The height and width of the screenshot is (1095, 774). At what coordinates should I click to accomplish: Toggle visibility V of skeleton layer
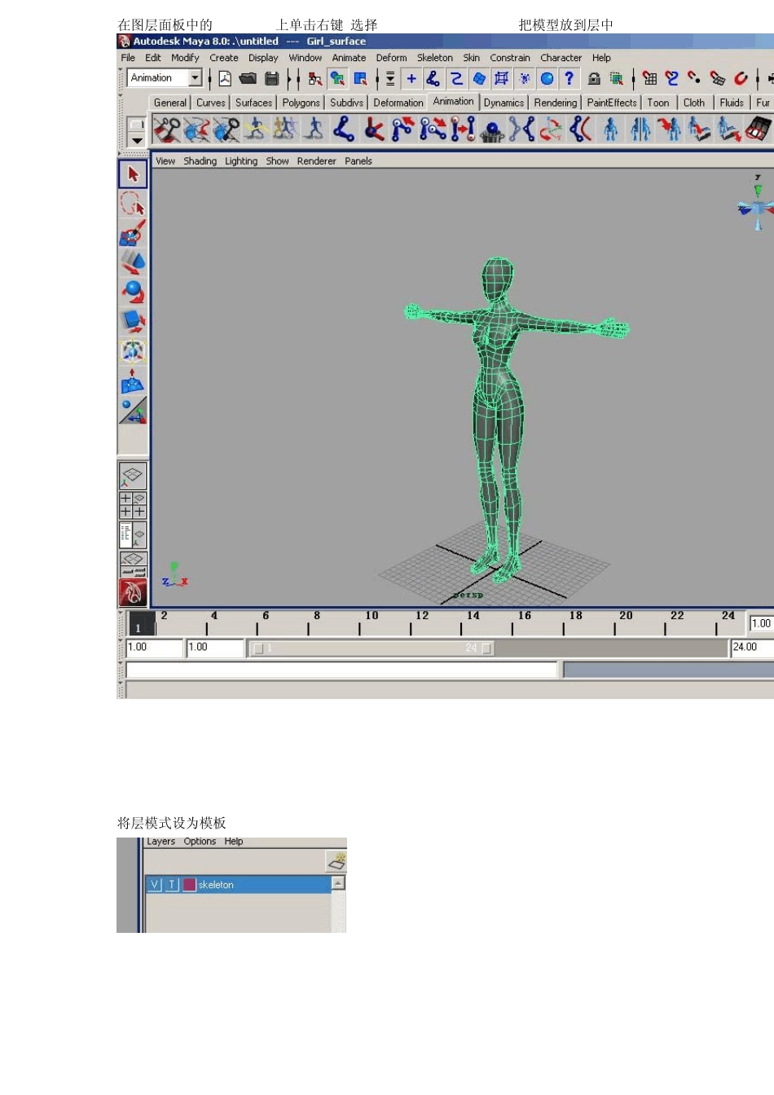click(x=155, y=885)
